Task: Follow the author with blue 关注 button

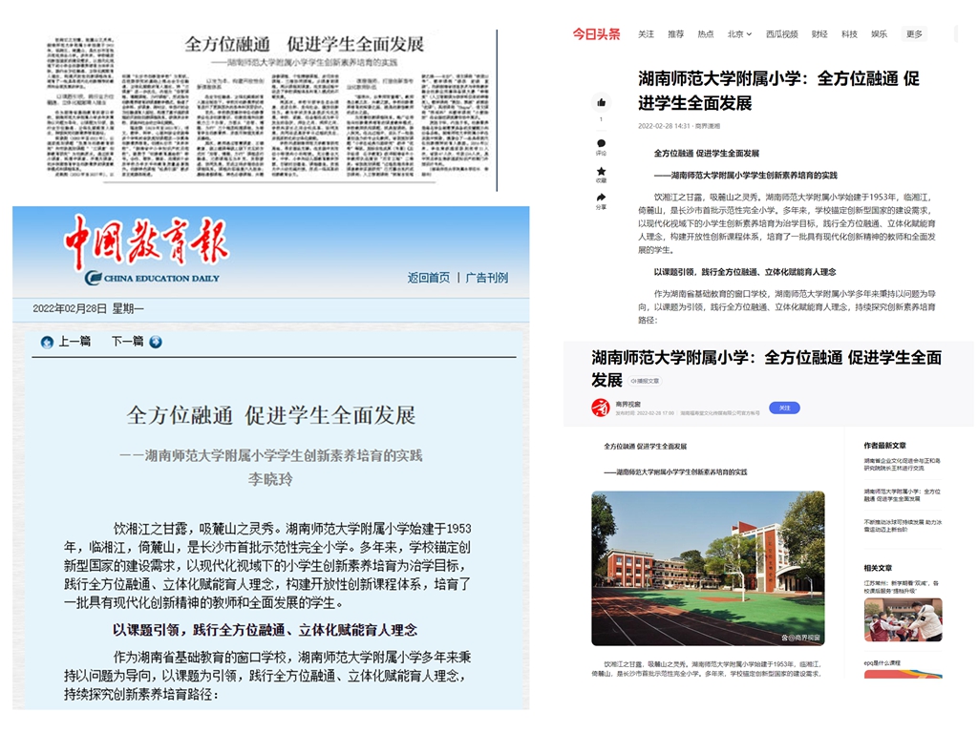Action: [785, 408]
